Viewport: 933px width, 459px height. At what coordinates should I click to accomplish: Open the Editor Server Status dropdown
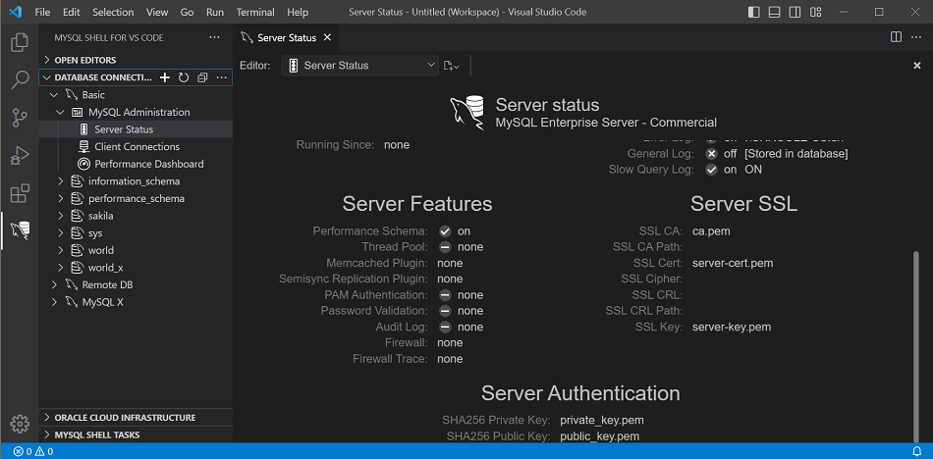[359, 66]
